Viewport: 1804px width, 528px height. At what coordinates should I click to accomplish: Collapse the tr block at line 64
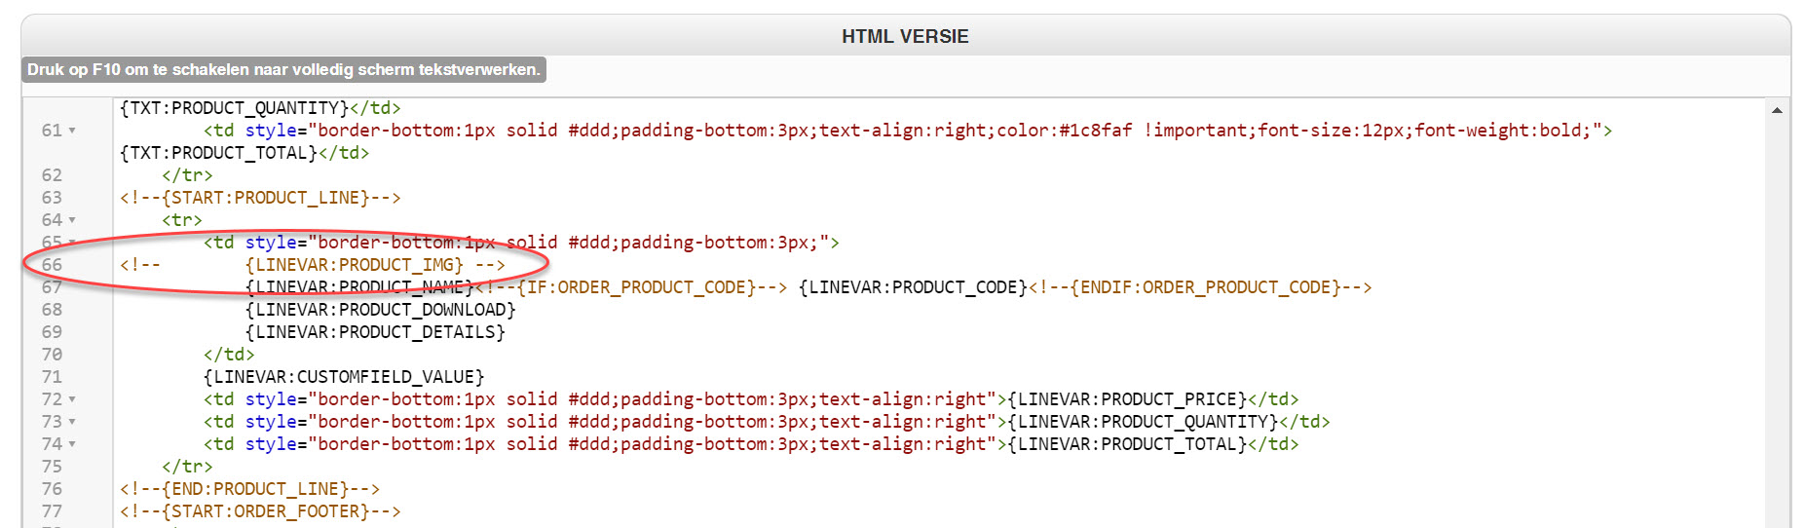click(x=73, y=220)
